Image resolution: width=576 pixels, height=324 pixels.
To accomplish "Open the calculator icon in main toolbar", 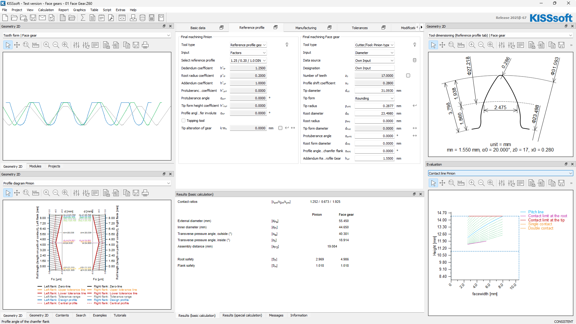I will coord(152,18).
